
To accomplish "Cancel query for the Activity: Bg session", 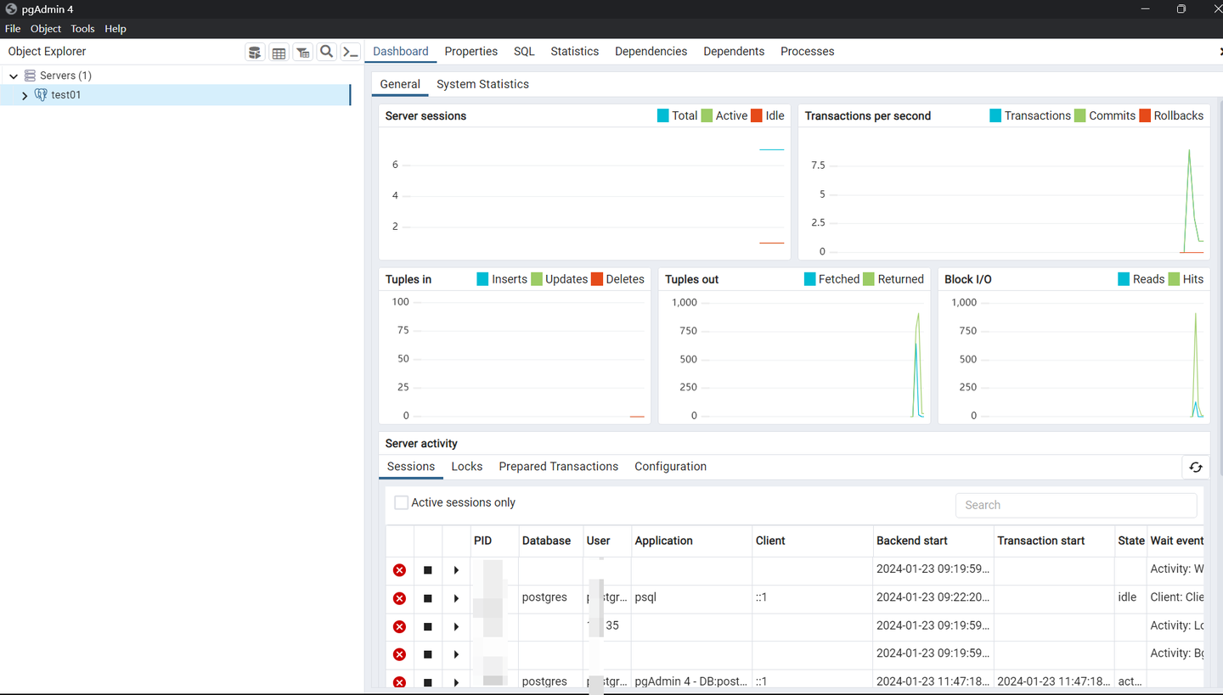I will point(428,654).
